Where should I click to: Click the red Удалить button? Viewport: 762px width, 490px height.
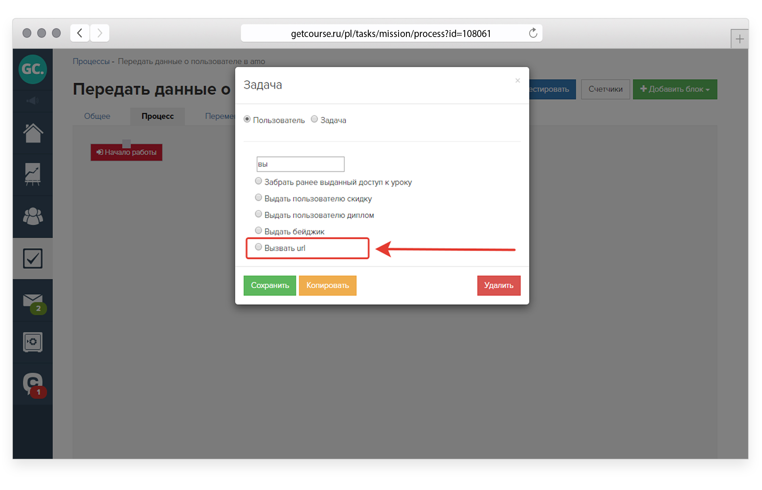coord(498,285)
